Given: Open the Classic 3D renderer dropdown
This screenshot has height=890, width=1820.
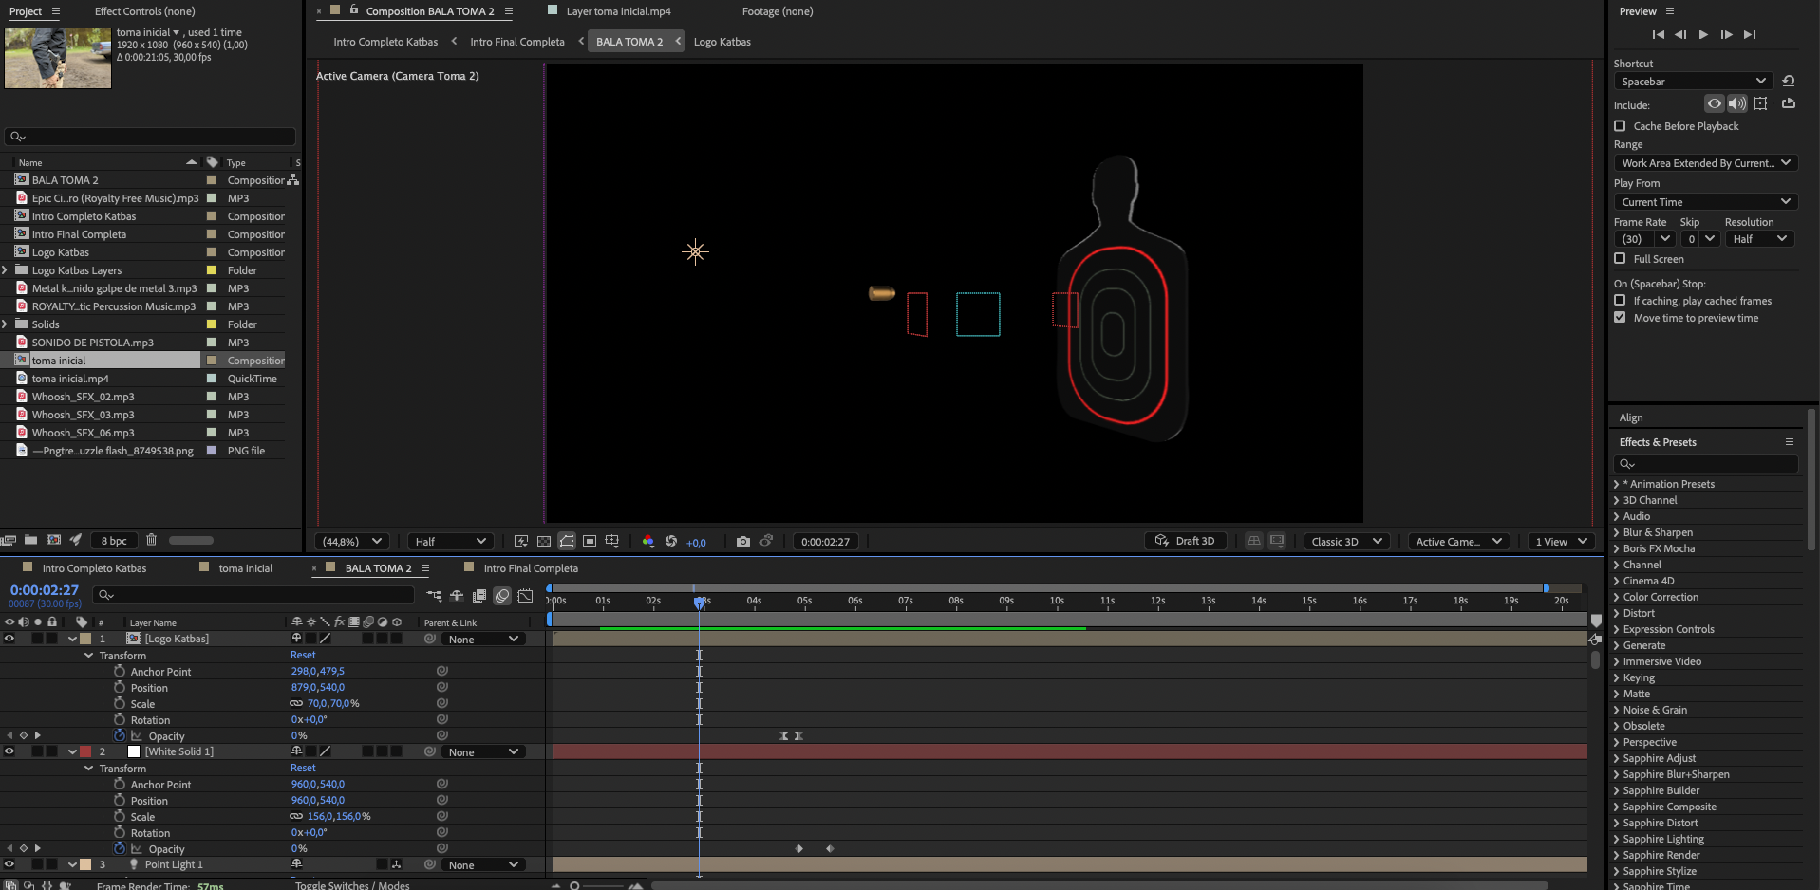Looking at the screenshot, I should coord(1345,542).
